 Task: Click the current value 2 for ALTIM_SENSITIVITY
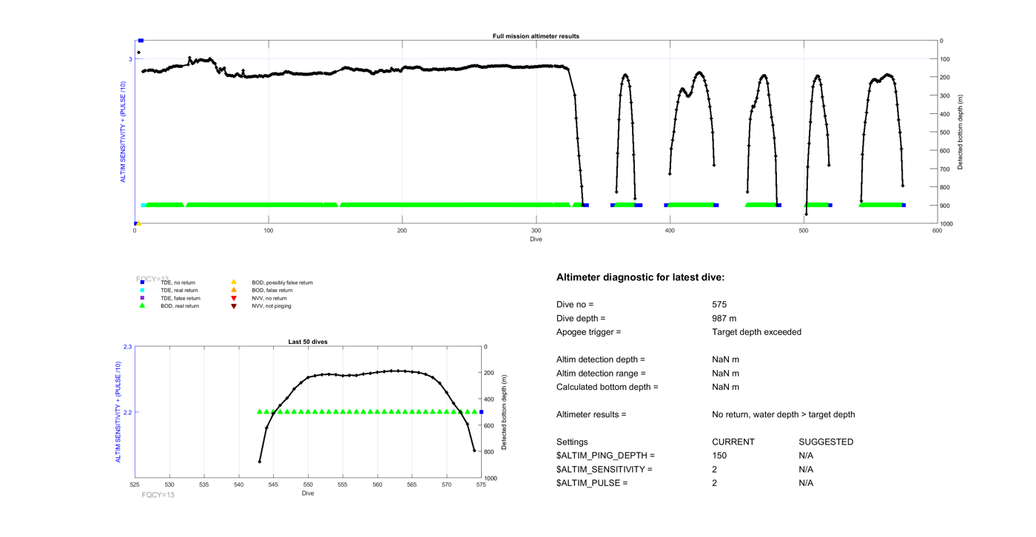715,470
